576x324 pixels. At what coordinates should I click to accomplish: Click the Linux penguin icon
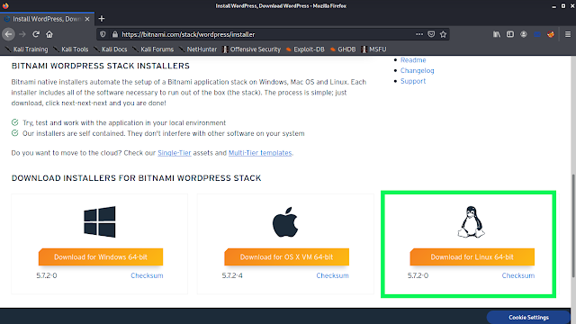[x=472, y=222]
